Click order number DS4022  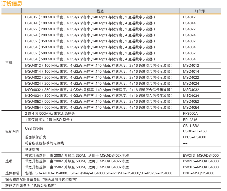189,29
